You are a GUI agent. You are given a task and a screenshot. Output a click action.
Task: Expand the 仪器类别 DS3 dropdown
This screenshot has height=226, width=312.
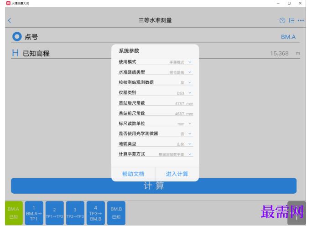tap(190, 93)
